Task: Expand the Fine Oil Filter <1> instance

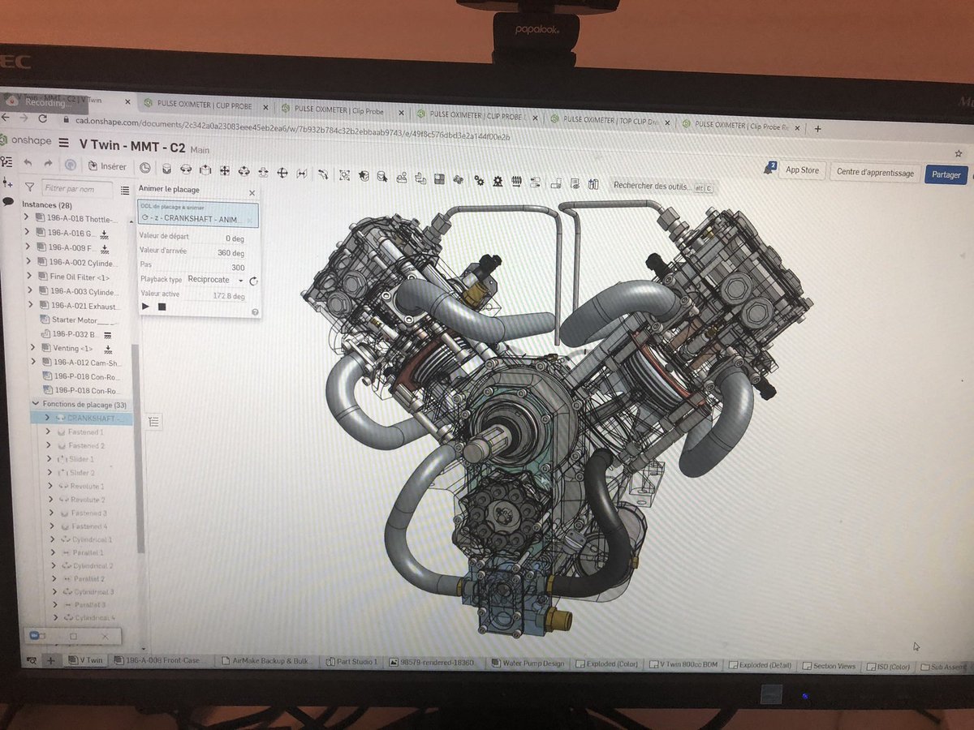Action: tap(29, 276)
